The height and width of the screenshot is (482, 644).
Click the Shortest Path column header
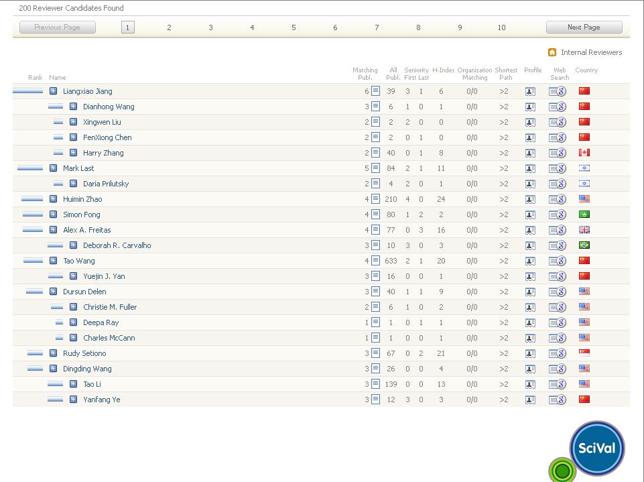505,74
